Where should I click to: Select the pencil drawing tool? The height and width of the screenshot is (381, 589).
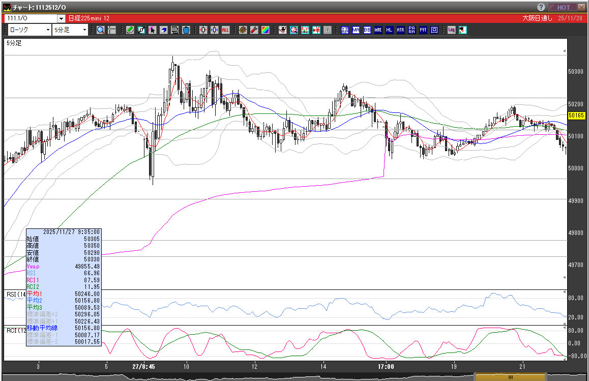click(x=130, y=30)
